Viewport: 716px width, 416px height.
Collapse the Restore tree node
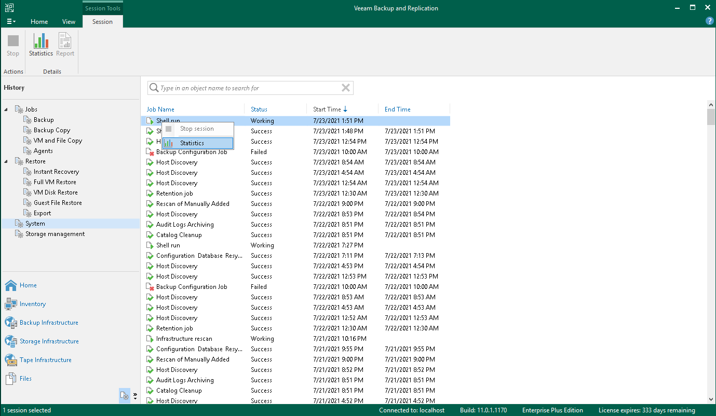point(5,161)
